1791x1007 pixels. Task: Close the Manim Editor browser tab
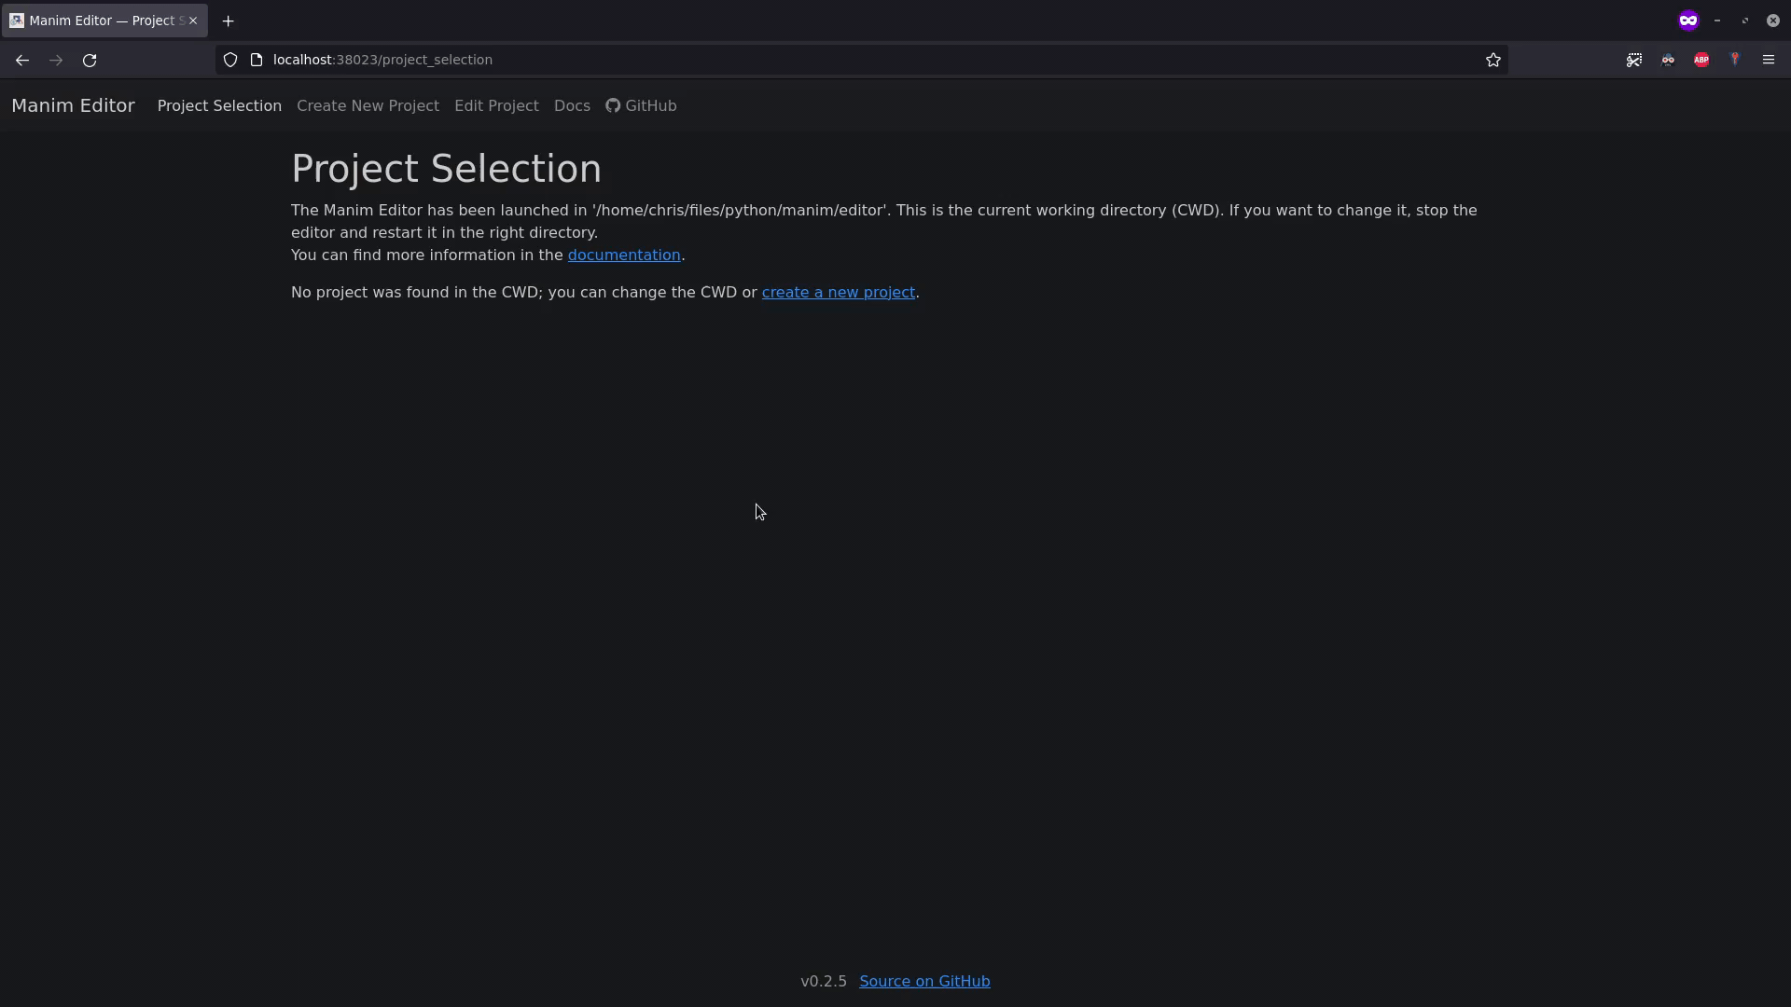[193, 20]
